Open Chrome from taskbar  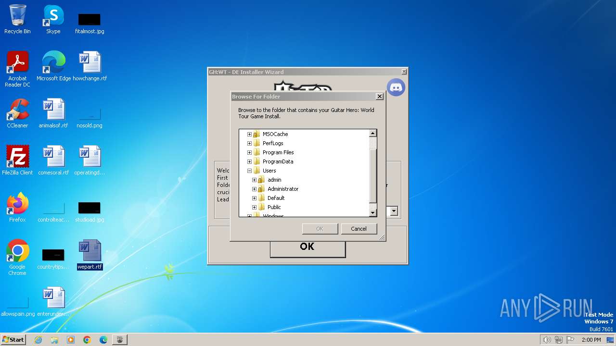point(87,340)
